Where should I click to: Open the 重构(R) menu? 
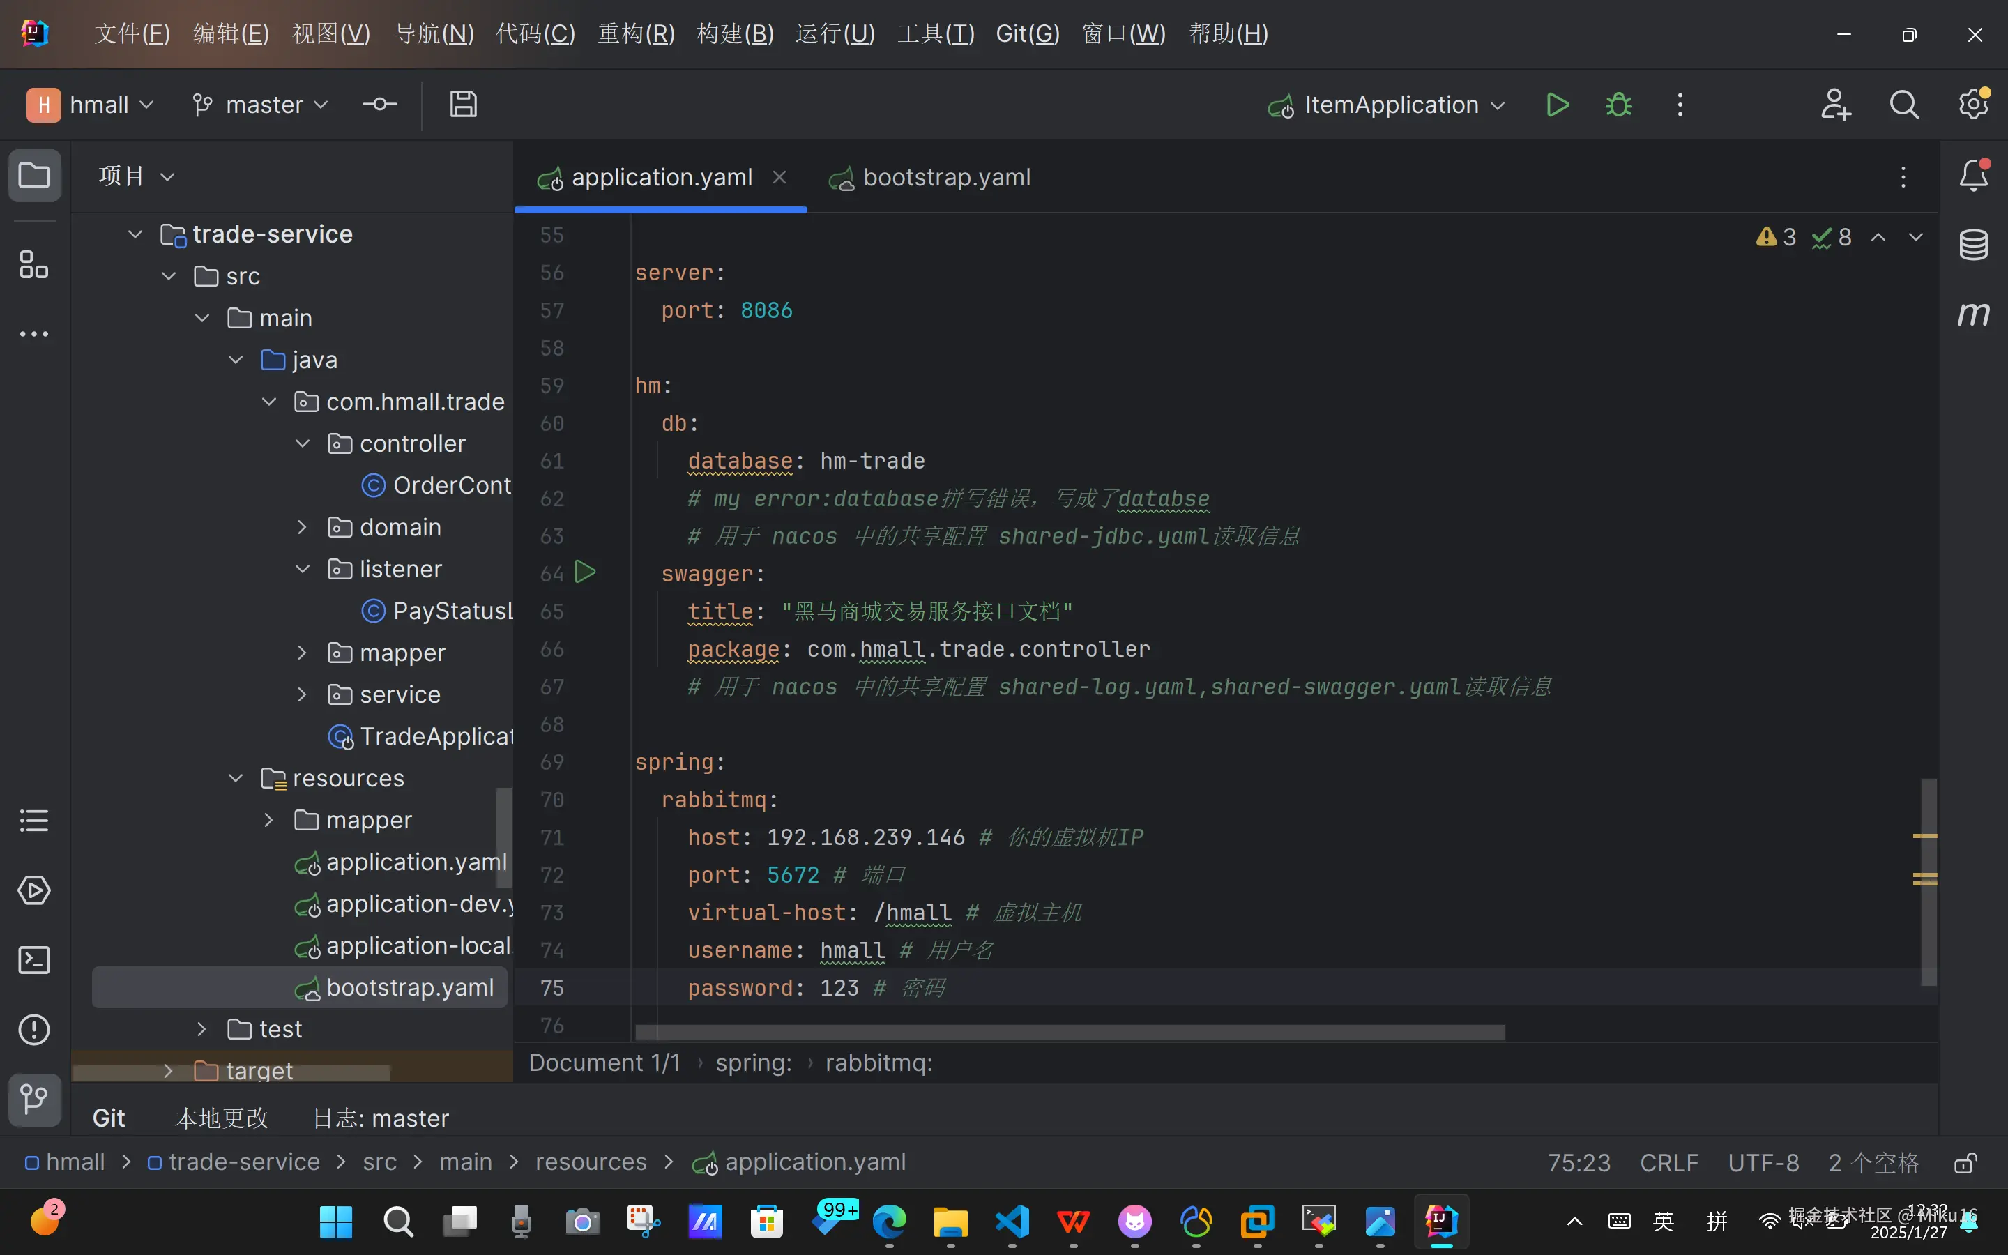636,34
